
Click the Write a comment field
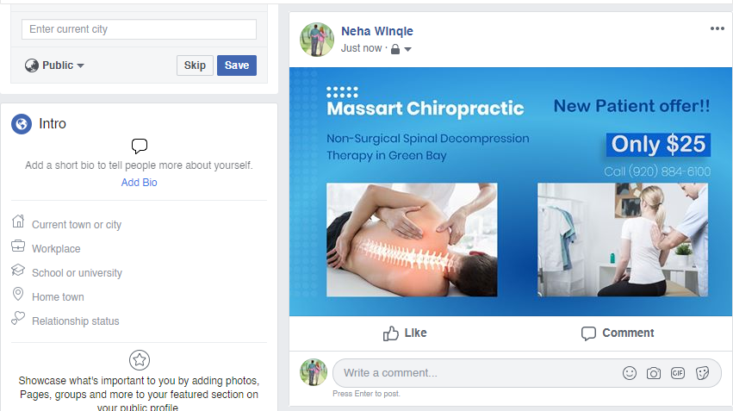click(x=474, y=373)
